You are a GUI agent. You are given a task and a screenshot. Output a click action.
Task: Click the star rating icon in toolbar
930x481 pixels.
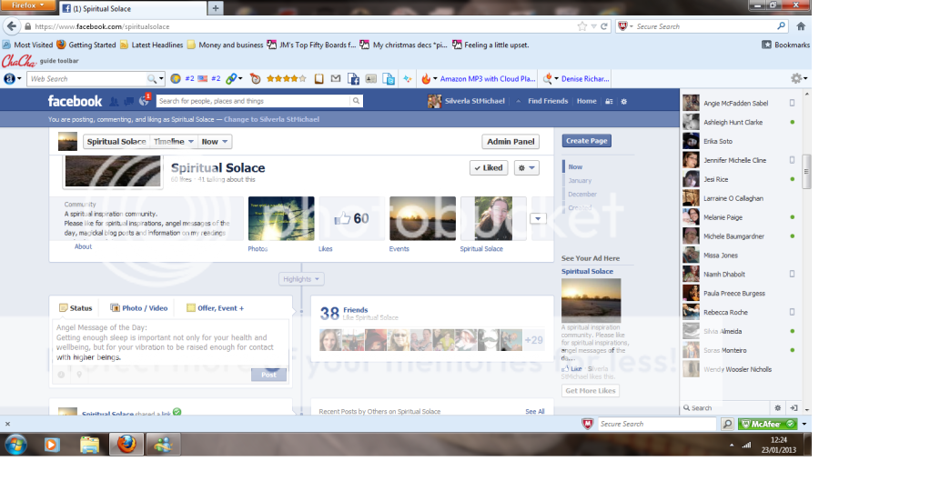[x=287, y=78]
